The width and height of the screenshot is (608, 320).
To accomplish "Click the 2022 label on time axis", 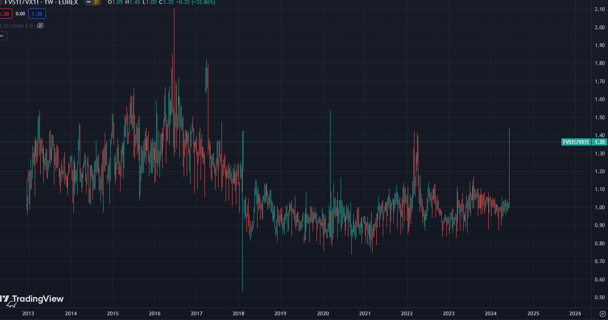I will click(406, 314).
